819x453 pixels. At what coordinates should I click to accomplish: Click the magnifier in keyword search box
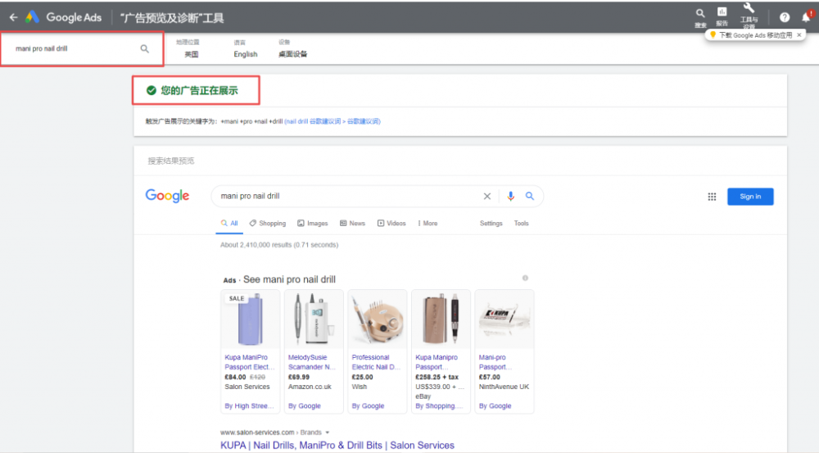[145, 49]
